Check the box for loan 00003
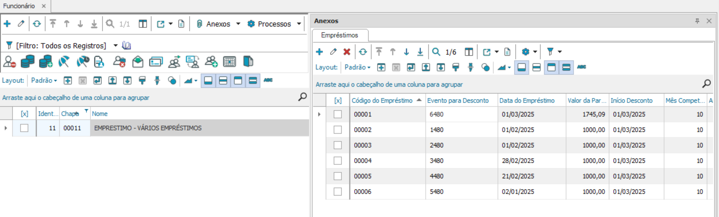This screenshot has width=719, height=217. point(338,145)
